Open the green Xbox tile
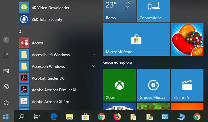208x122 pixels. coord(120,85)
